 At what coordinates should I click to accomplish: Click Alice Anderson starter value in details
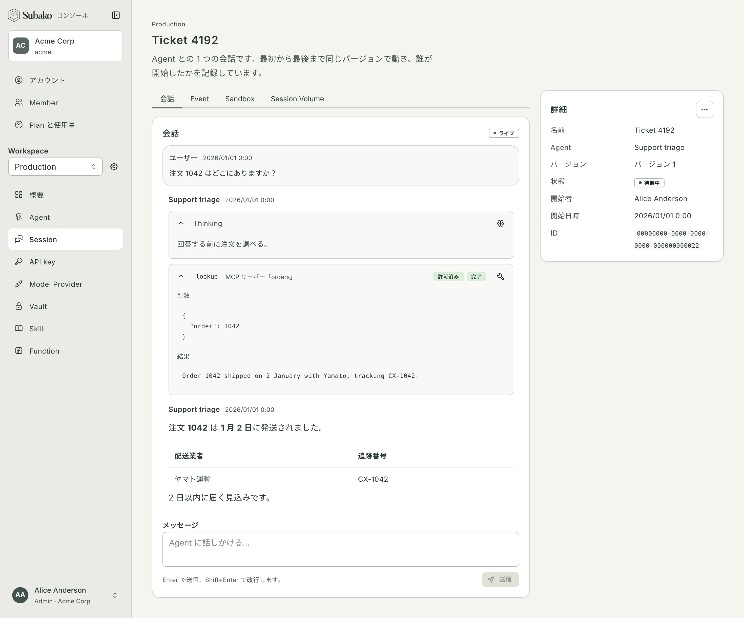pyautogui.click(x=661, y=199)
